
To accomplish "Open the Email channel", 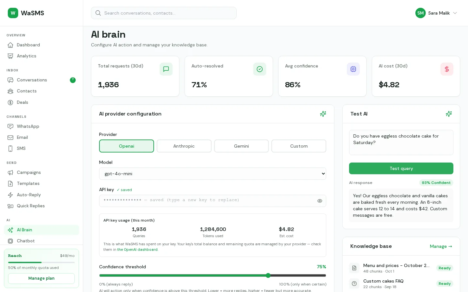I will [41, 138].
